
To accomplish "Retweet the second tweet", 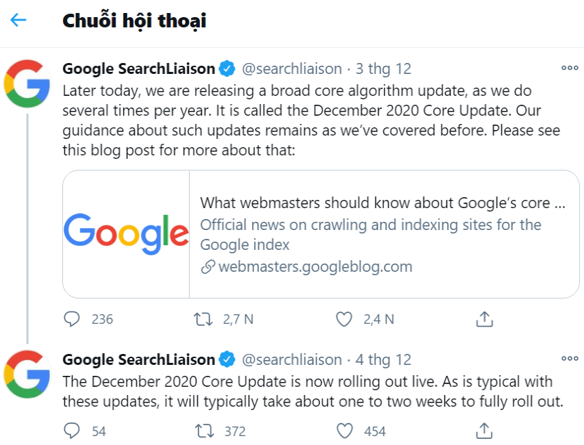I will tap(204, 431).
